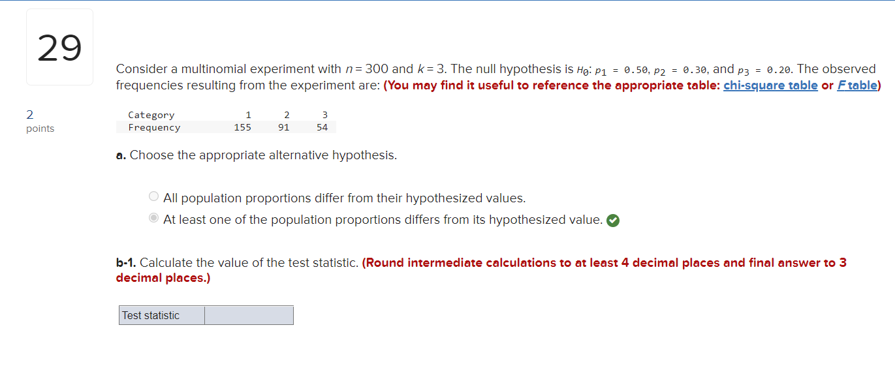Click the question number 29 box

59,46
